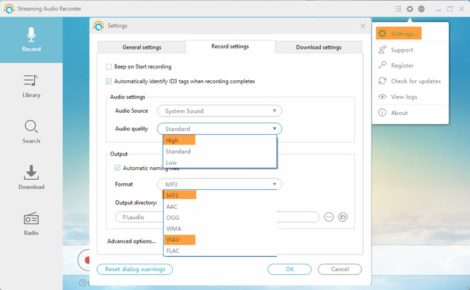
Task: Uncheck the Automatic naming files option
Action: click(x=118, y=168)
